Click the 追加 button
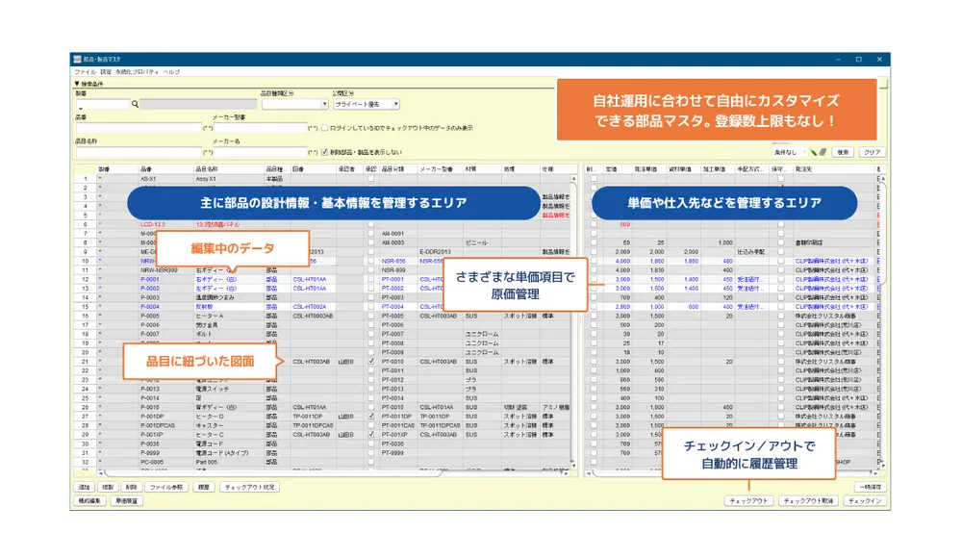Screen dimensions: 962x558 pyautogui.click(x=84, y=488)
